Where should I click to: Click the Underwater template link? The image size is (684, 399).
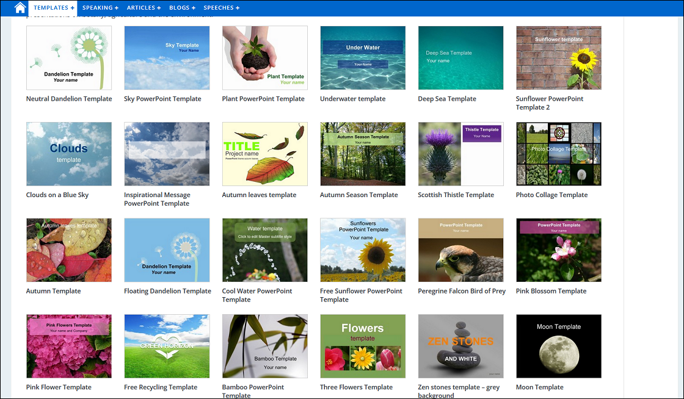(353, 99)
